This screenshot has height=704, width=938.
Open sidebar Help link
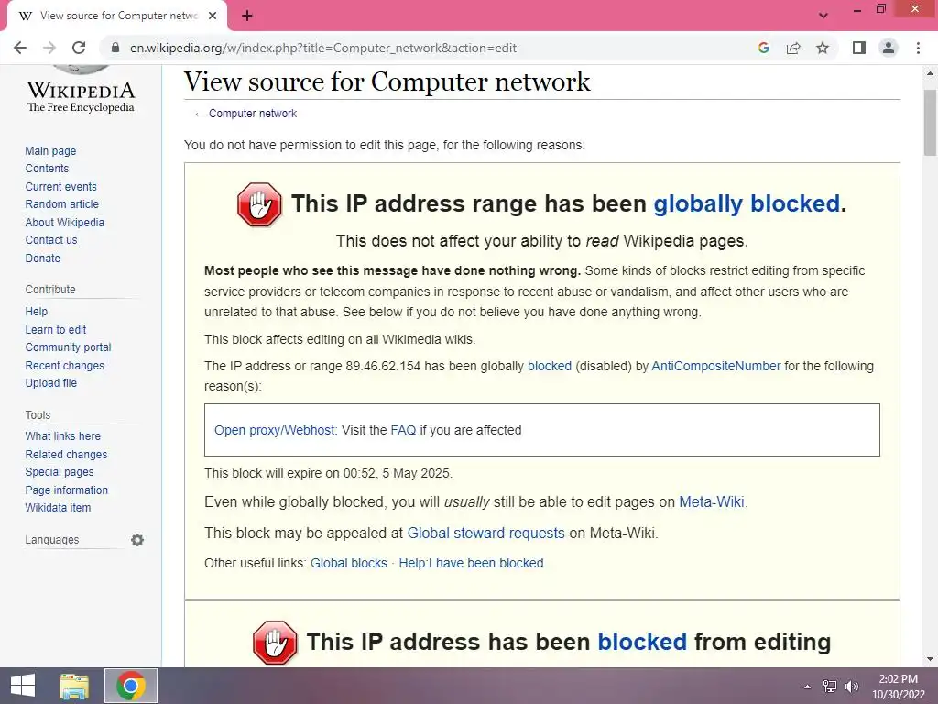[x=36, y=312]
